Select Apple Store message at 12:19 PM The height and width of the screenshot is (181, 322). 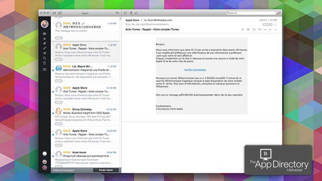(x=85, y=95)
